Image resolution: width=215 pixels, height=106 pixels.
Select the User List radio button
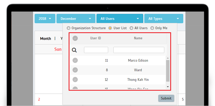[110, 28]
